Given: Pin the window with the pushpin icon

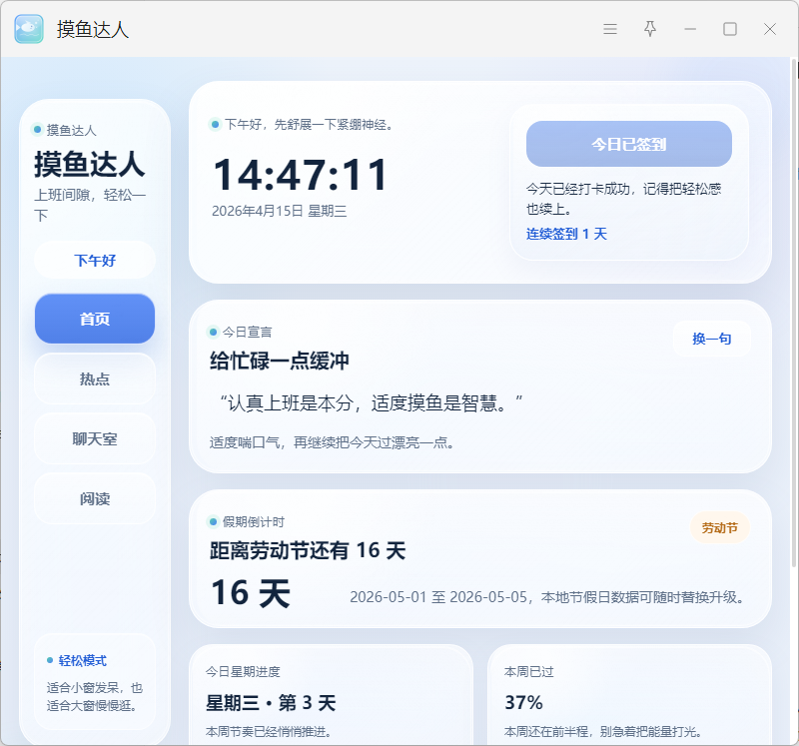Looking at the screenshot, I should click(x=650, y=29).
